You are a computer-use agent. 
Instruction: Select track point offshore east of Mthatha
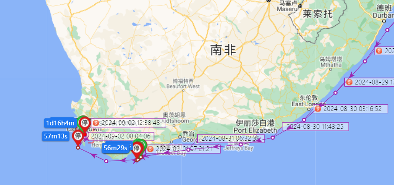[365, 61]
